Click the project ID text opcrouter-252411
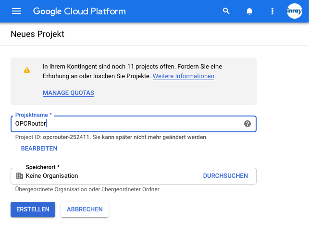Image resolution: width=309 pixels, height=232 pixels. pyautogui.click(x=66, y=137)
